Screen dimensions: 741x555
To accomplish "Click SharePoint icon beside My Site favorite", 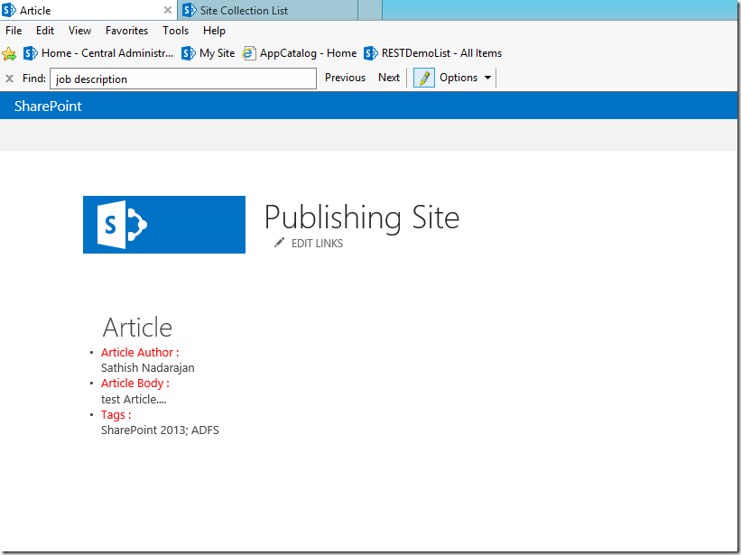I will (189, 53).
